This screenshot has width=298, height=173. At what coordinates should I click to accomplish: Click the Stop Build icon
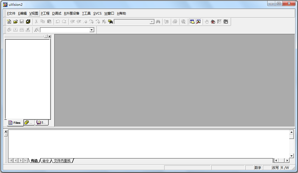[x=28, y=30]
